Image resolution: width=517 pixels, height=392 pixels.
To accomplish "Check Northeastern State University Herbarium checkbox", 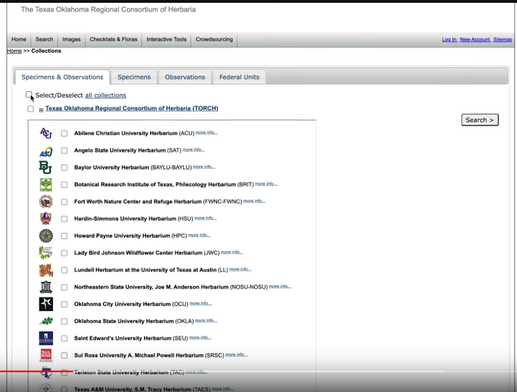I will tap(64, 287).
